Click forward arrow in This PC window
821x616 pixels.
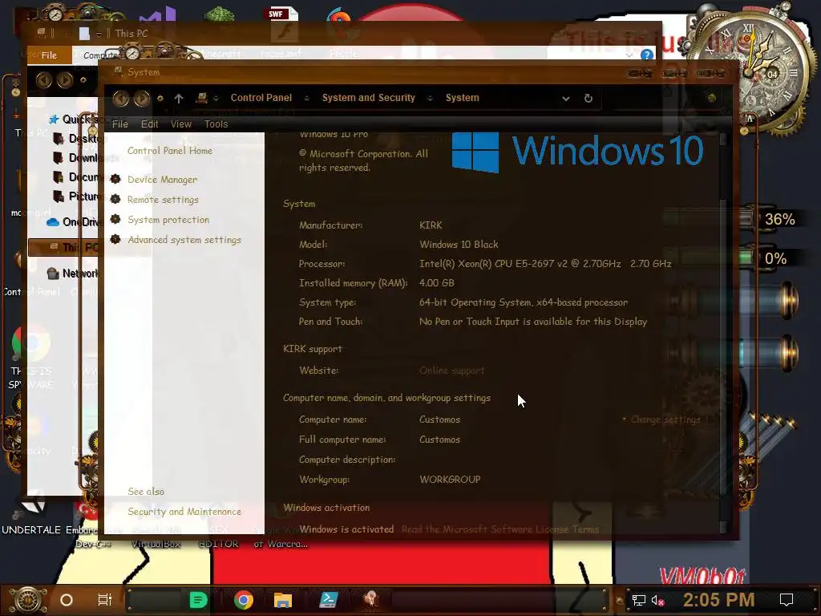tap(64, 80)
